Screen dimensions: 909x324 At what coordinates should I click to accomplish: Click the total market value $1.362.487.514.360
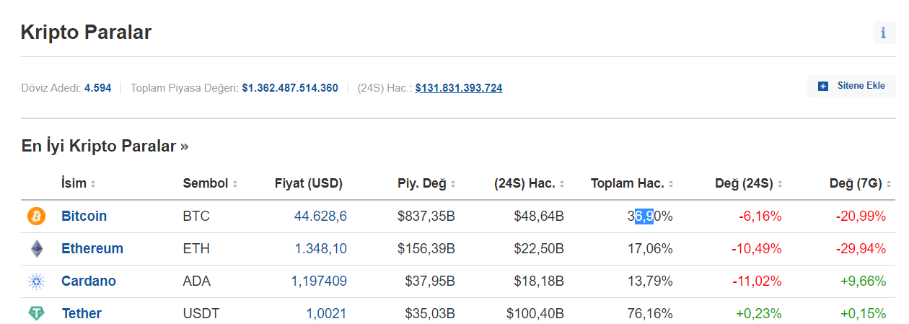[290, 88]
